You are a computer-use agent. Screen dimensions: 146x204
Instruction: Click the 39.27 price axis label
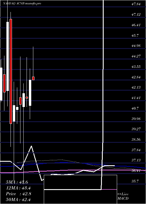click(x=136, y=129)
